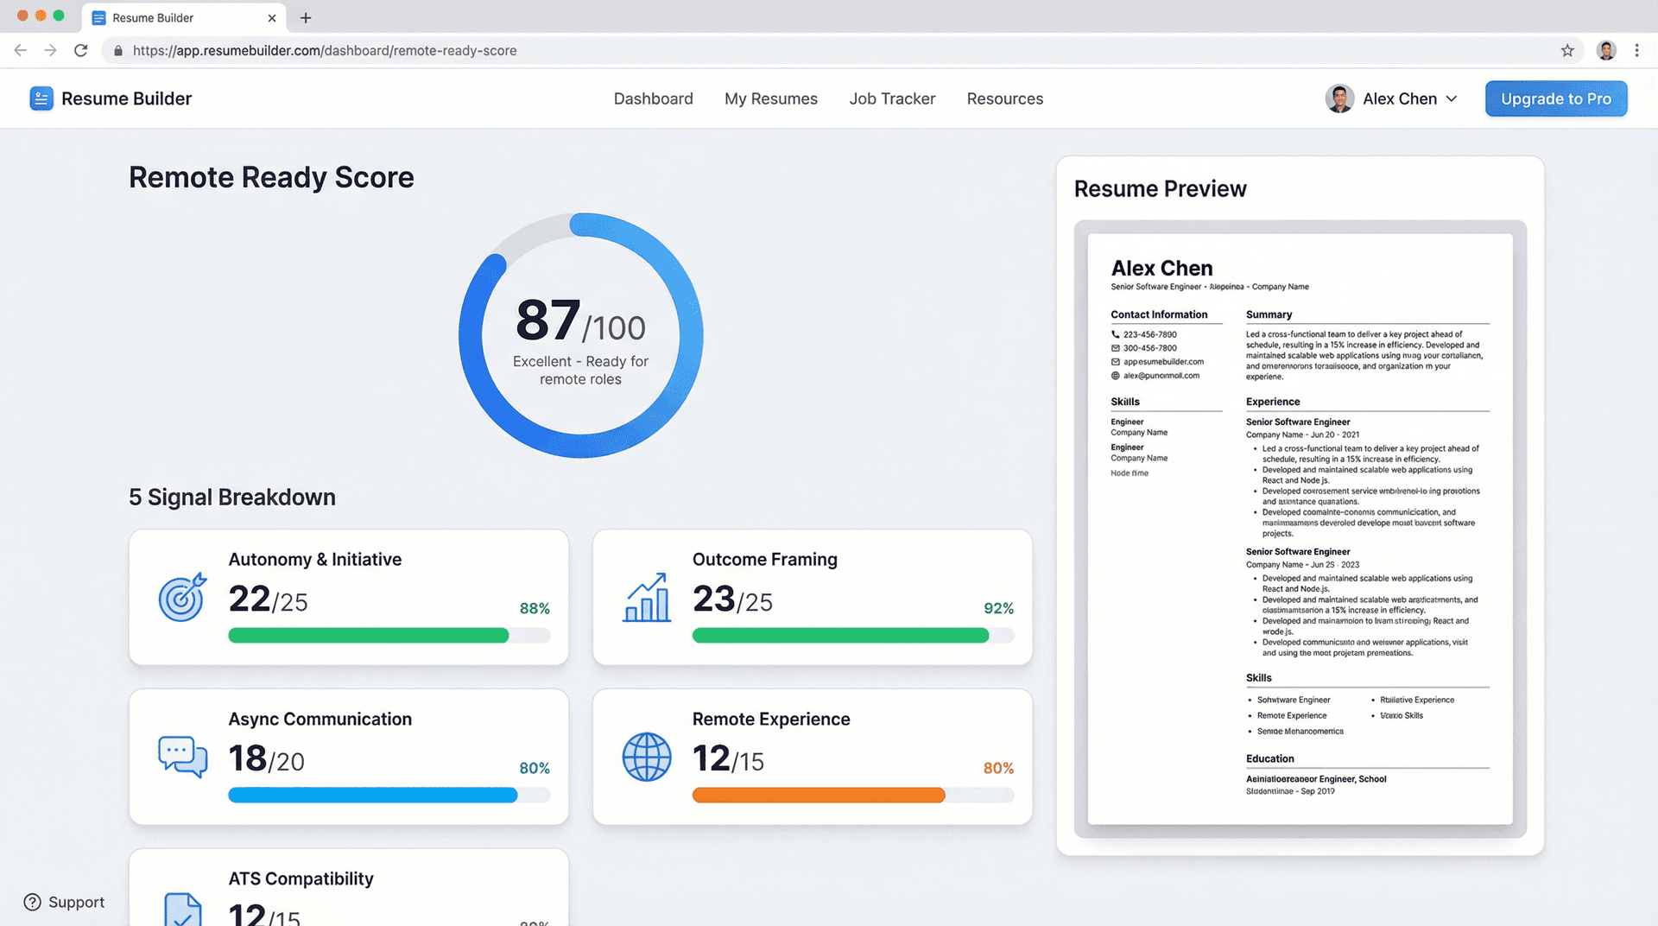1658x926 pixels.
Task: Expand the Alex Chen account dropdown
Action: click(x=1452, y=98)
